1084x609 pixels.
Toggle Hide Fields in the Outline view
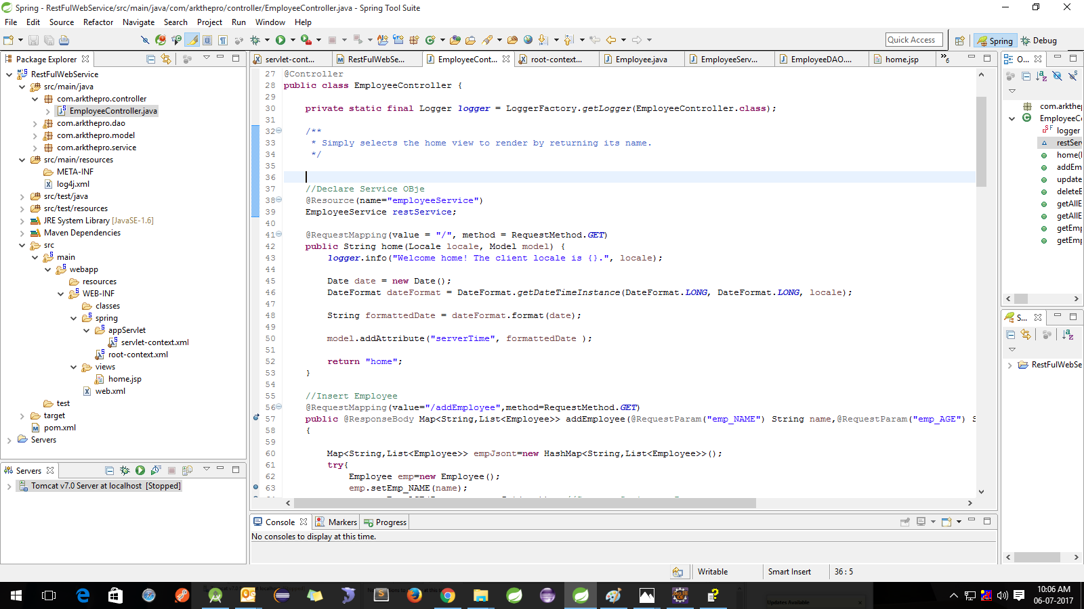click(1058, 76)
